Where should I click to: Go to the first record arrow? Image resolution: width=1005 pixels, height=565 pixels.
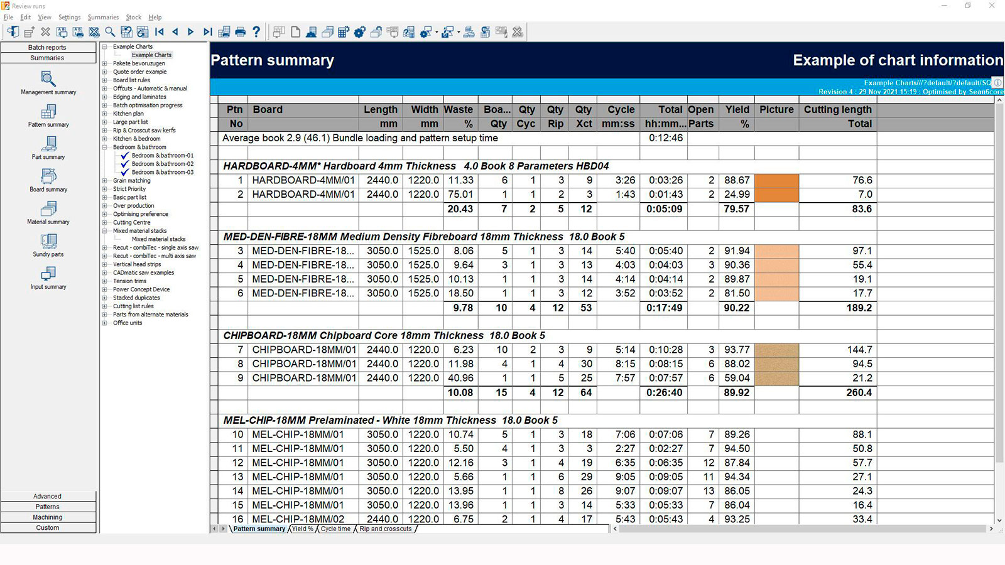point(160,32)
